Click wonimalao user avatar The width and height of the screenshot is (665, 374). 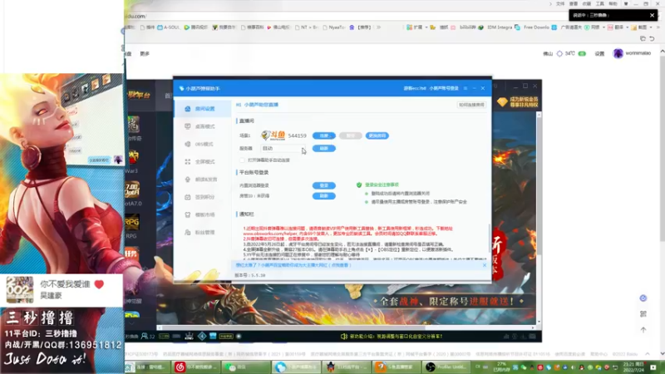(618, 53)
